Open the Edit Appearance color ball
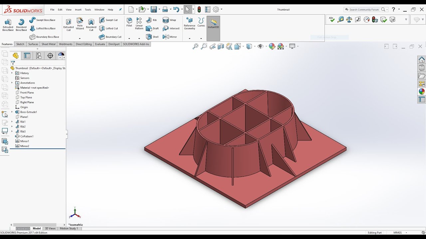The width and height of the screenshot is (426, 239). (x=272, y=46)
